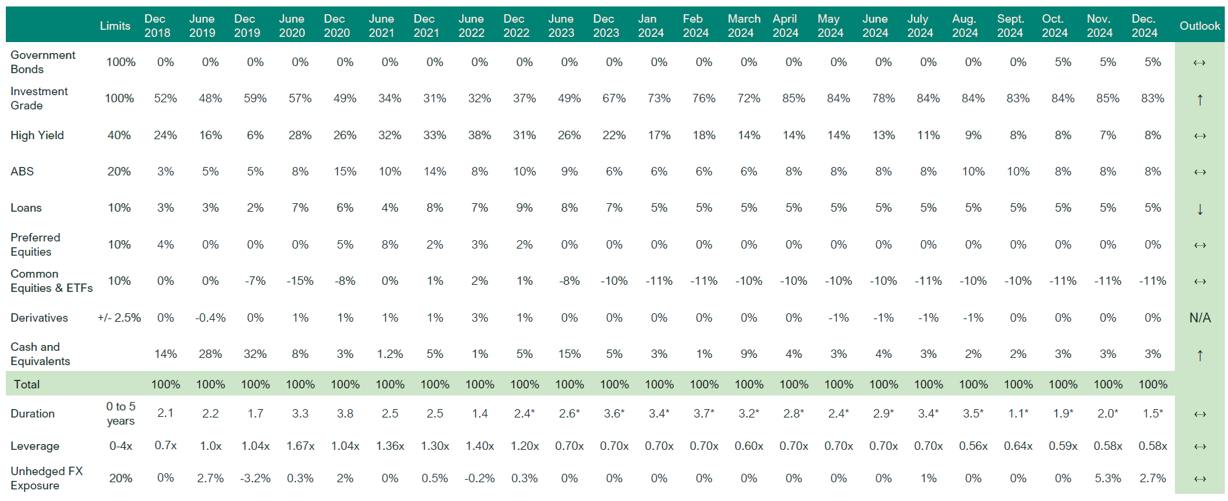Select the Limits column header
Screen dimensions: 1228x501
(x=115, y=26)
